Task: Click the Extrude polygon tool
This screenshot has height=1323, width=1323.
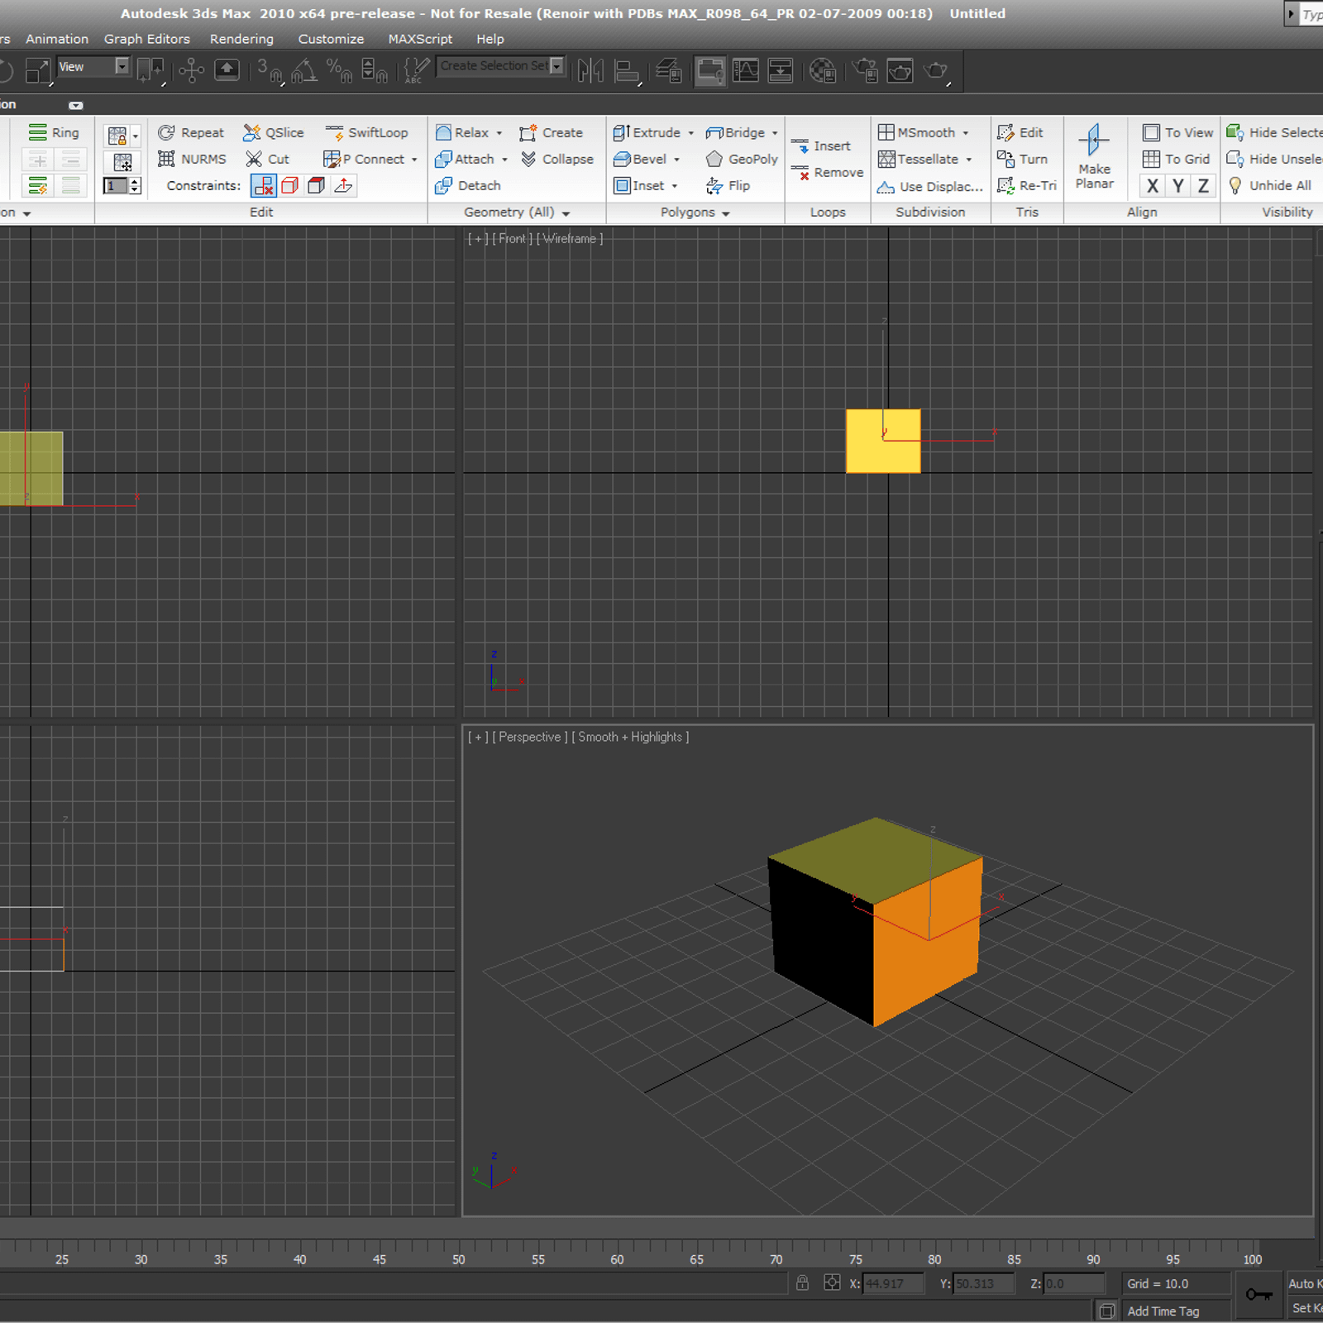Action: pyautogui.click(x=647, y=132)
